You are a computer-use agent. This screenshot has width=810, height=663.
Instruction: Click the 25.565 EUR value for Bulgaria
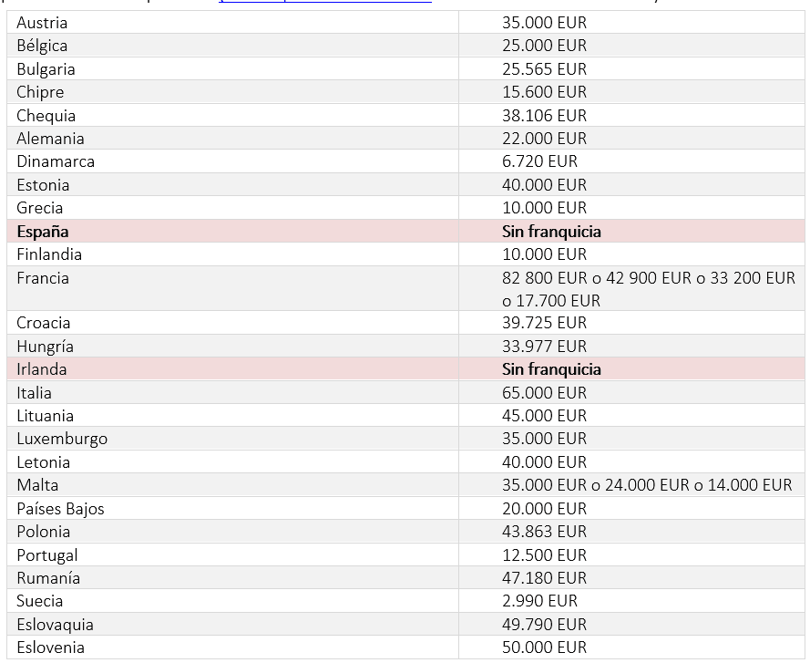pyautogui.click(x=544, y=69)
